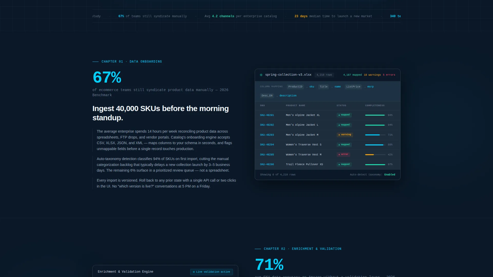Viewport: 493px width, 277px height.
Task: Select the Title column mapping chip
Action: pos(324,87)
